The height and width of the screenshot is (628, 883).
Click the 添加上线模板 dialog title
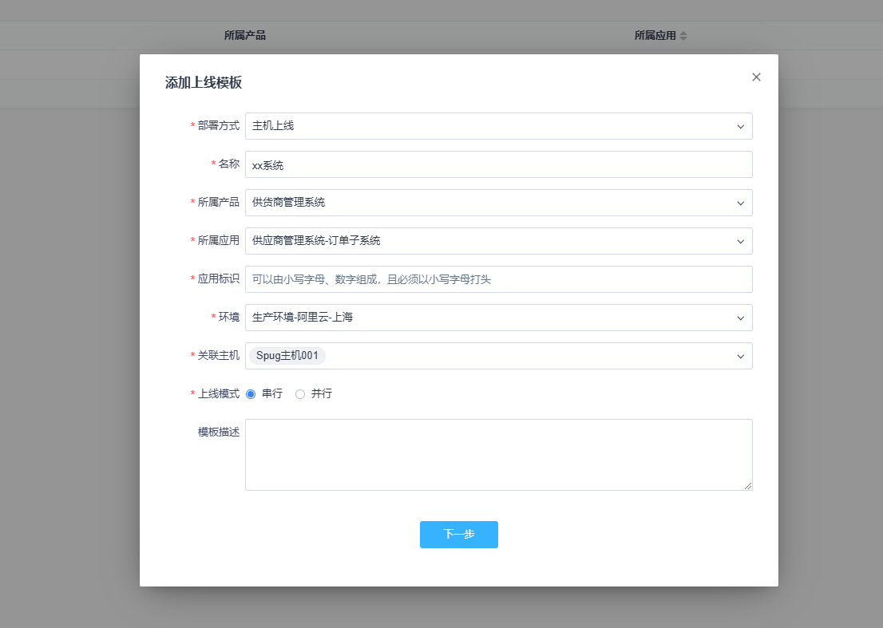click(204, 83)
